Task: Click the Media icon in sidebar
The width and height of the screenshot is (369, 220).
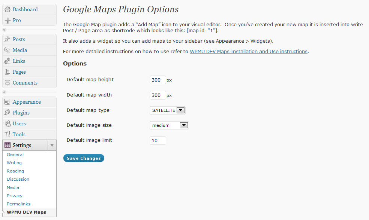Action: click(7, 50)
